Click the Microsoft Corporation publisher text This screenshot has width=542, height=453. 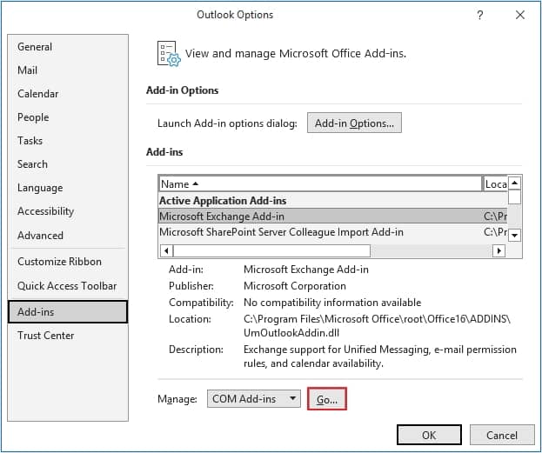tap(295, 286)
